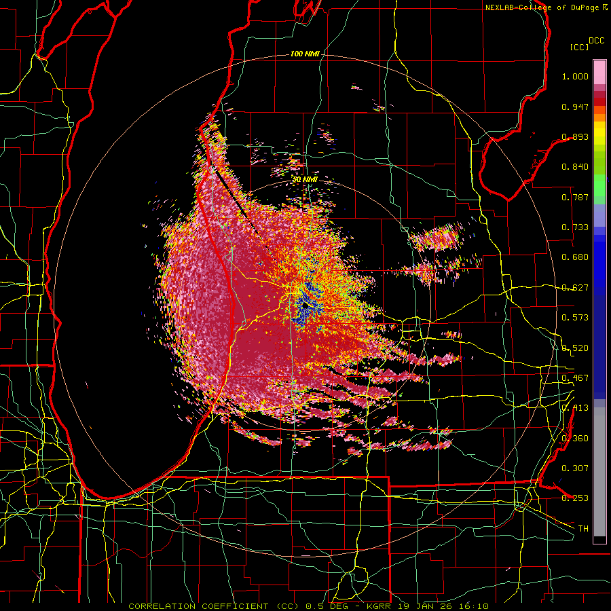Click the 0.947 scale value
Image resolution: width=611 pixels, height=611 pixels.
[575, 107]
